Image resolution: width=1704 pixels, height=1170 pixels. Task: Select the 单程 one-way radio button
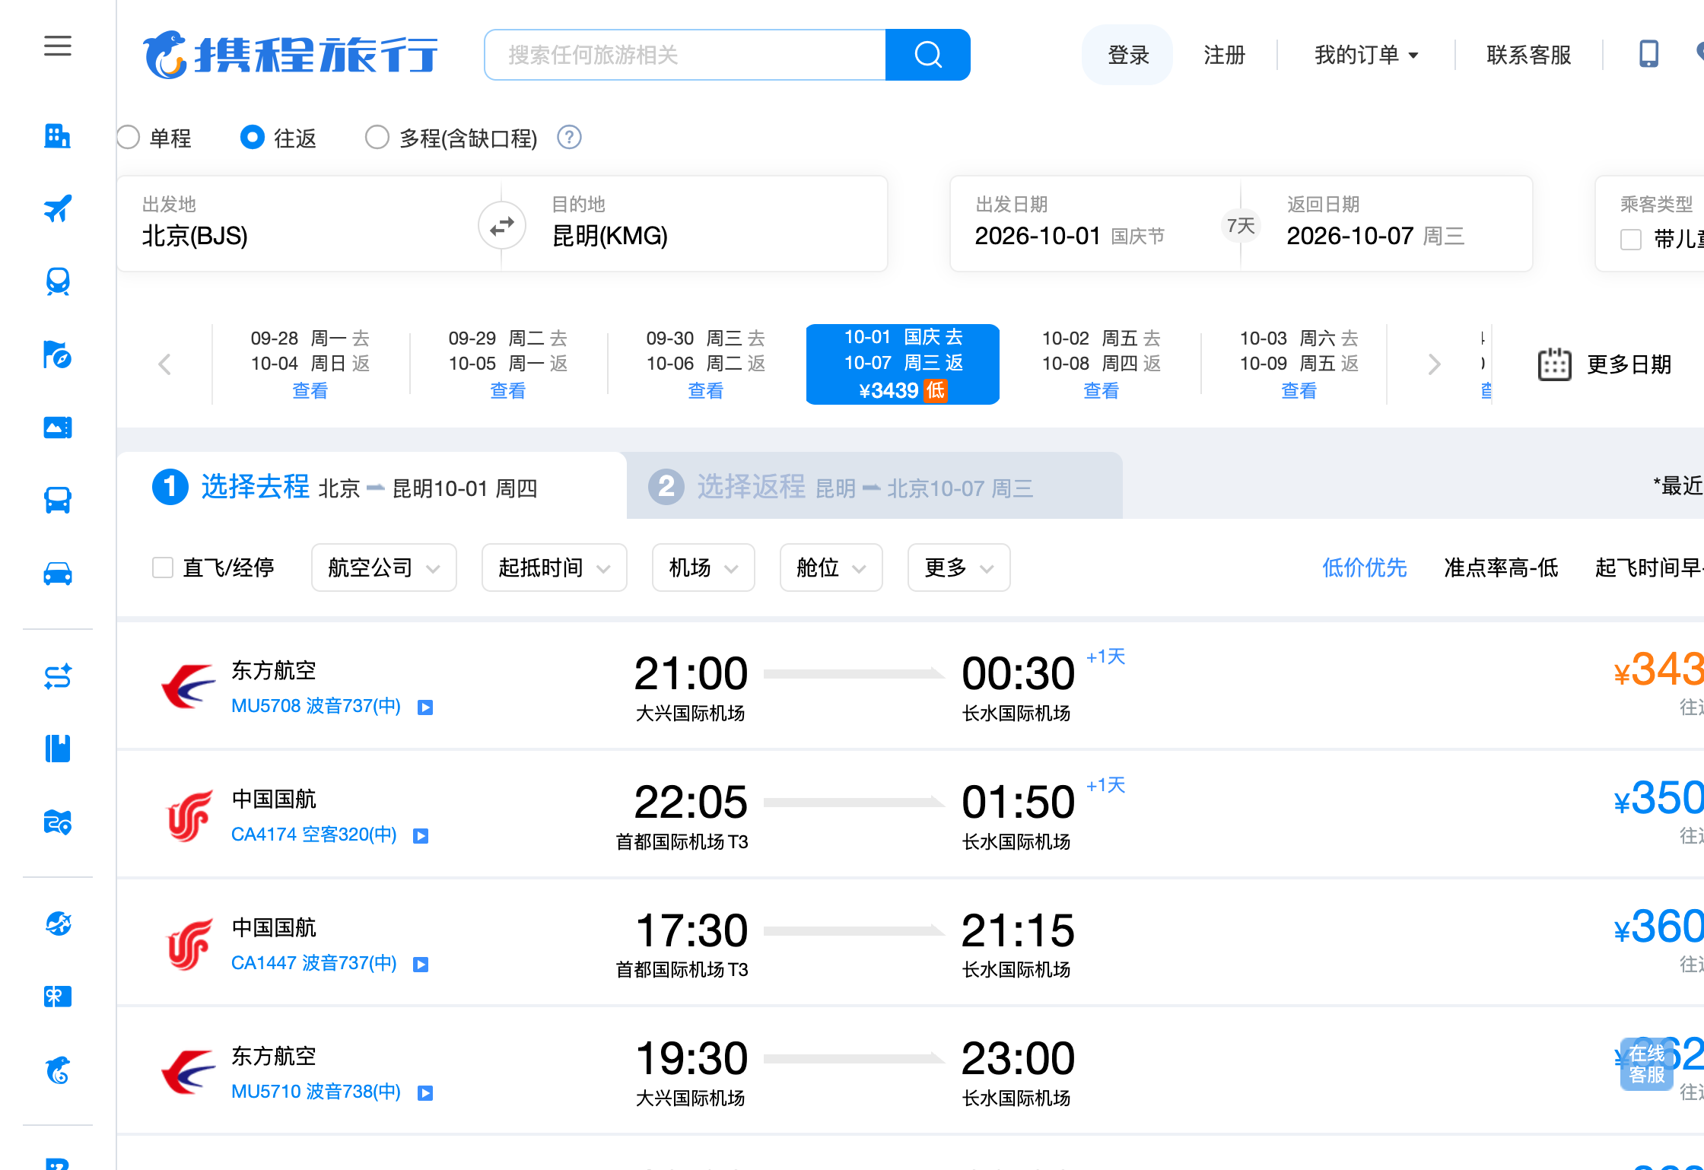click(129, 138)
